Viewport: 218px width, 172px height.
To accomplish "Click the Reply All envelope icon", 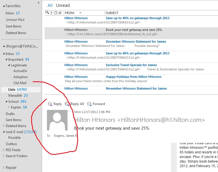I will point(67,104).
